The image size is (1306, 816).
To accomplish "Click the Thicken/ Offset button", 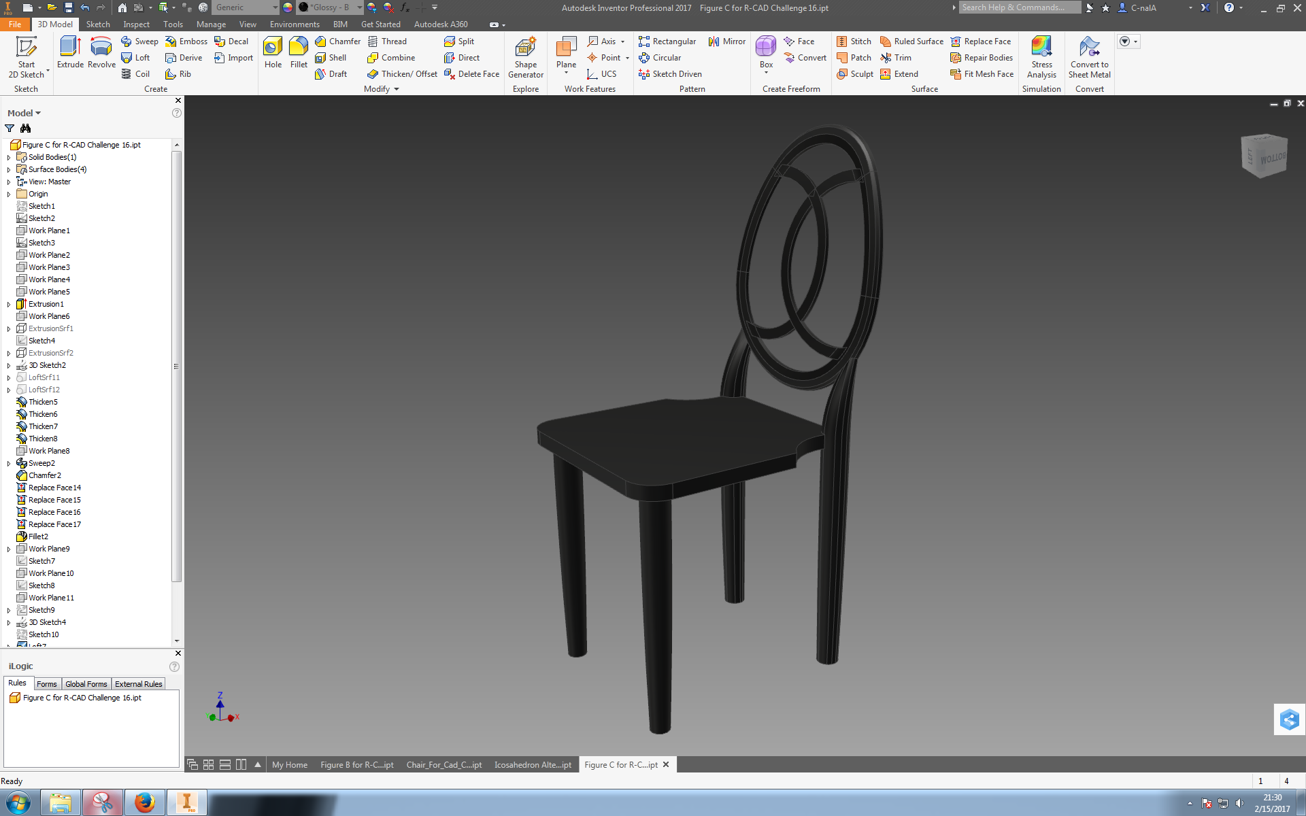I will [402, 74].
